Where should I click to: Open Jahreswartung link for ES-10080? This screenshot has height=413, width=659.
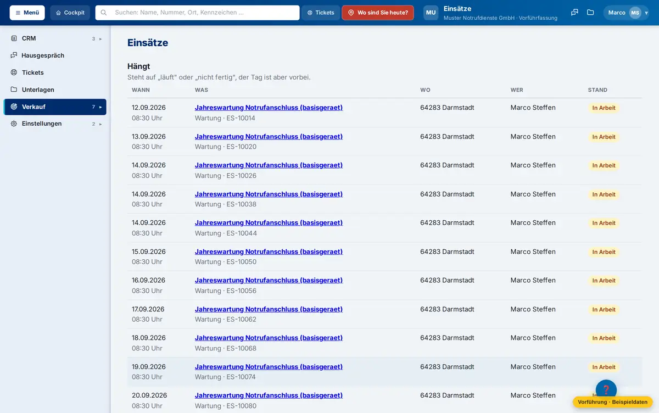[269, 395]
